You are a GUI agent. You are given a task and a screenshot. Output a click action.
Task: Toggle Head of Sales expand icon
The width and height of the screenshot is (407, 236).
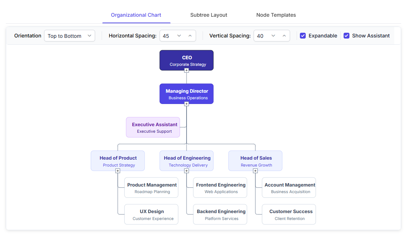[x=255, y=171]
